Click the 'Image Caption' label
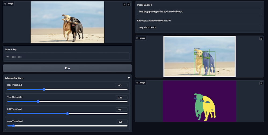 [x=144, y=5]
